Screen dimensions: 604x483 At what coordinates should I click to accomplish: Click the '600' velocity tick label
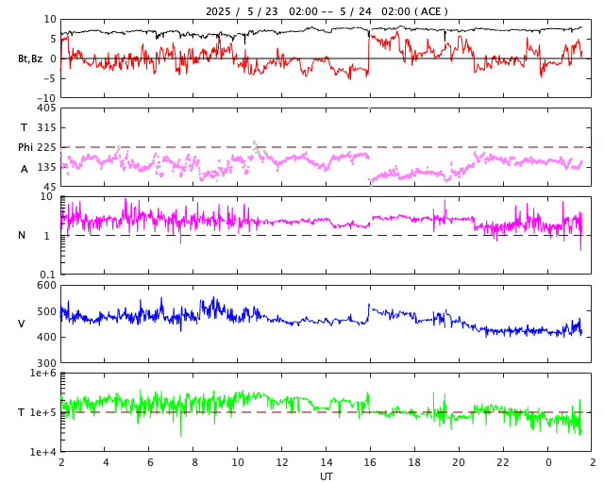click(46, 286)
